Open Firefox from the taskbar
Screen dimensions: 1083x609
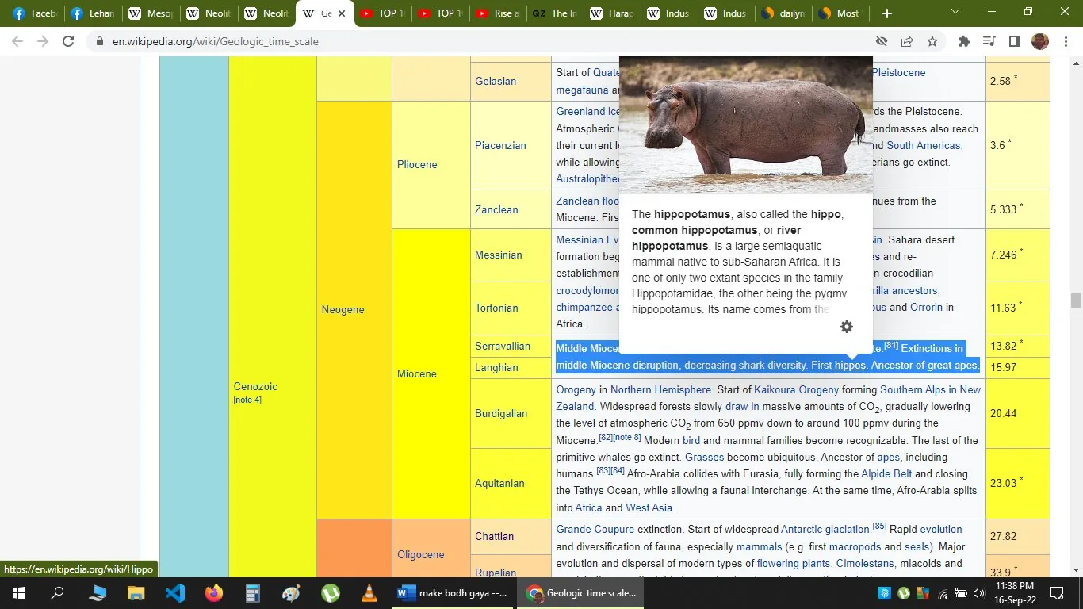tap(213, 592)
